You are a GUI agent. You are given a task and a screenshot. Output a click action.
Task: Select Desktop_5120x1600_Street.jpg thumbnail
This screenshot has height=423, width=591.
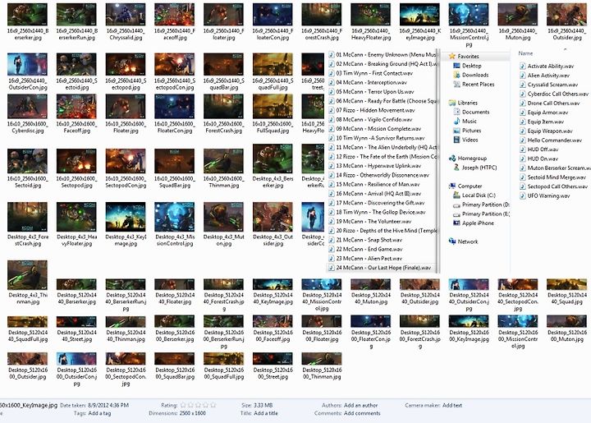point(273,366)
